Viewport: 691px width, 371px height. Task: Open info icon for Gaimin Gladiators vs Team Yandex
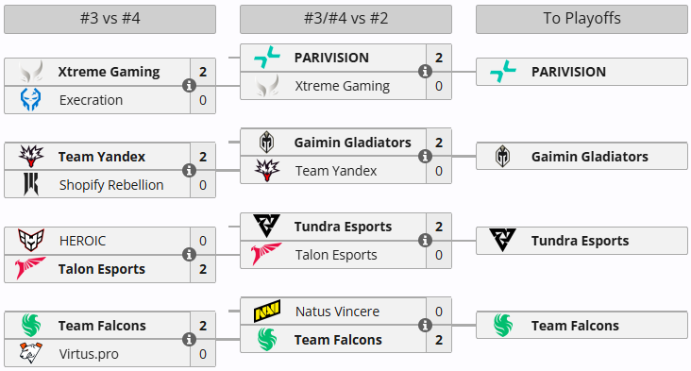[x=425, y=156]
